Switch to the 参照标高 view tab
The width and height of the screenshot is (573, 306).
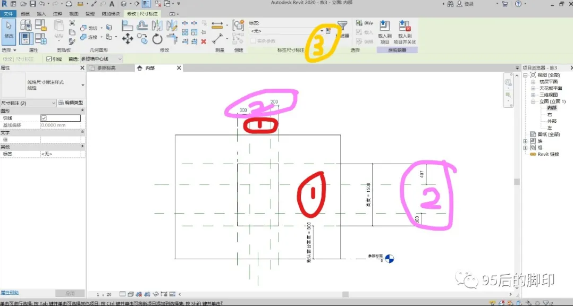click(x=107, y=68)
